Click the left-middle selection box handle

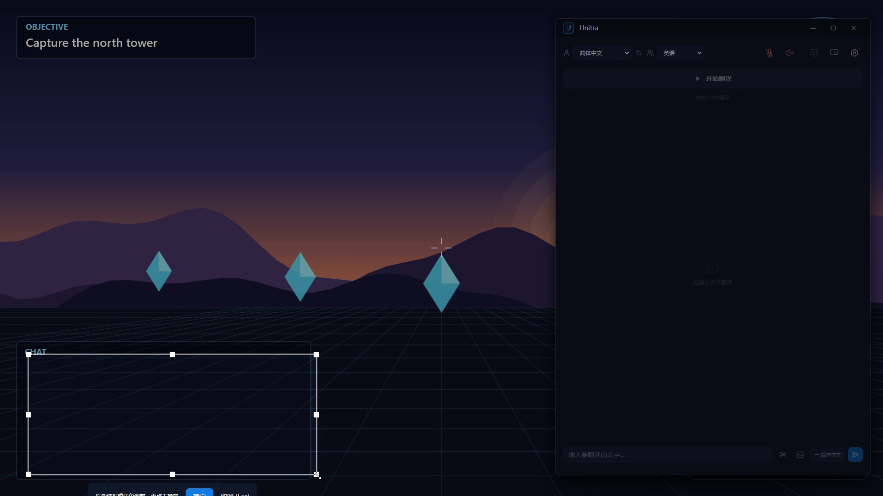(29, 415)
